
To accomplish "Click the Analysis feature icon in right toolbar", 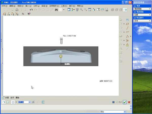I will [x=127, y=45].
